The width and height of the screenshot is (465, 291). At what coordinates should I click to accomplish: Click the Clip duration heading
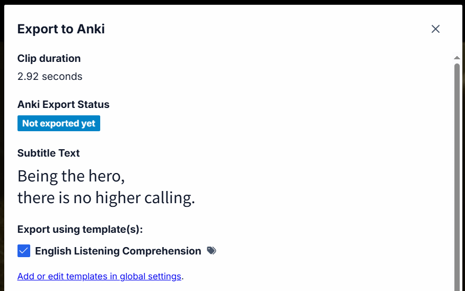pyautogui.click(x=49, y=58)
